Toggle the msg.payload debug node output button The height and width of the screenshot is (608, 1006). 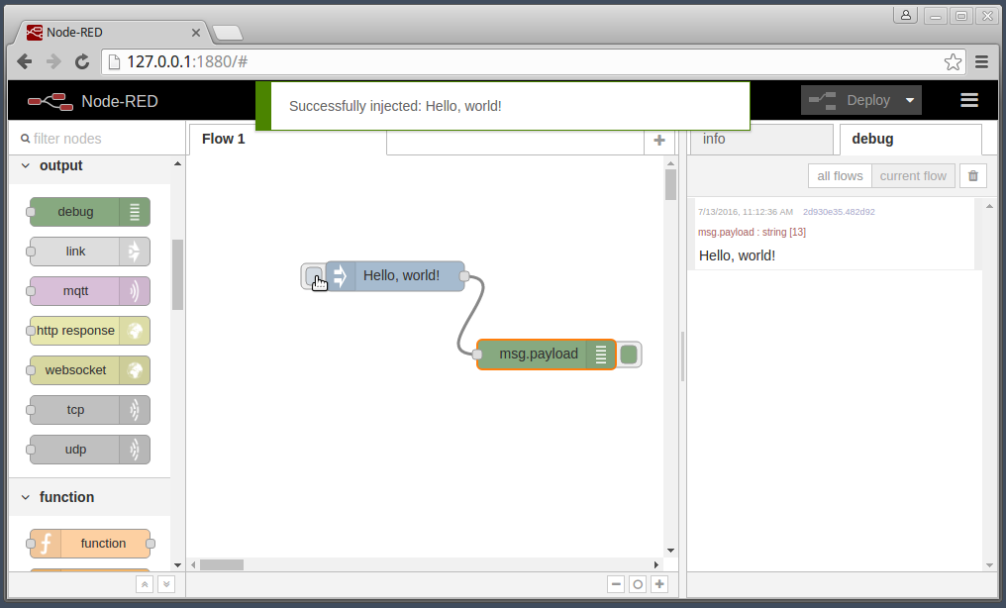629,355
